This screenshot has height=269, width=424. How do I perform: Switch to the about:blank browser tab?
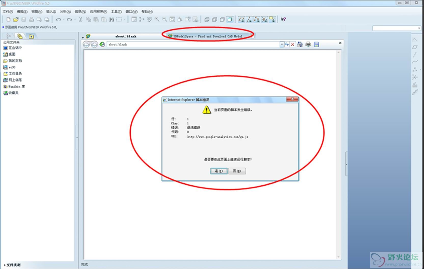tap(126, 36)
